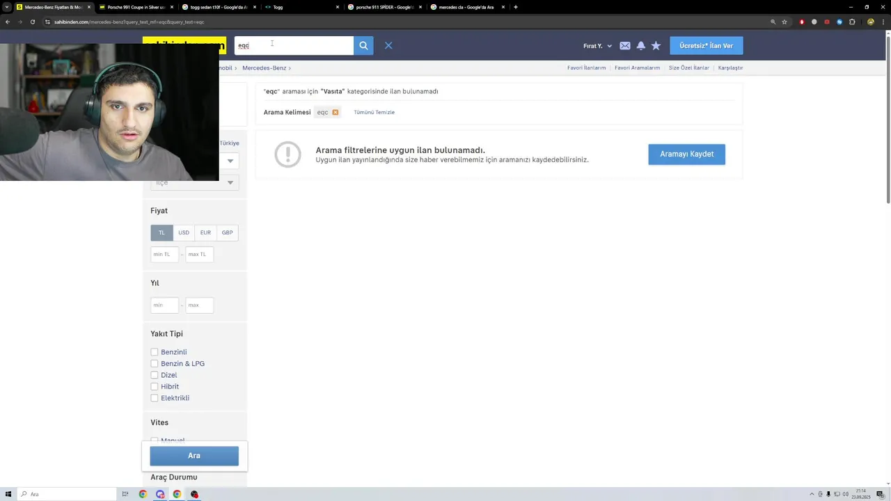The height and width of the screenshot is (501, 891).
Task: Click the max TL price field
Action: [199, 254]
